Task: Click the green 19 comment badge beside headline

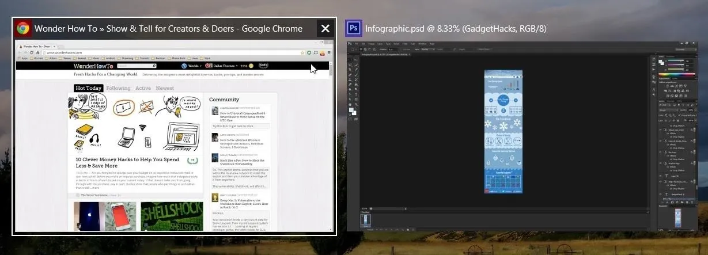Action: point(194,161)
